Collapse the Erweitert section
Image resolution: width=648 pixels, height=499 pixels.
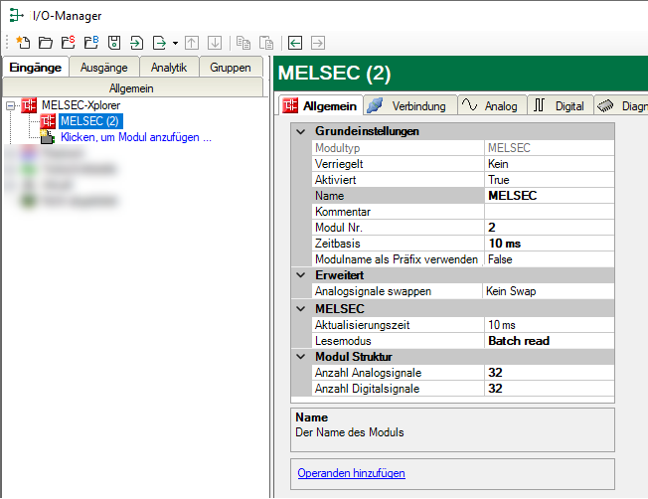click(301, 275)
